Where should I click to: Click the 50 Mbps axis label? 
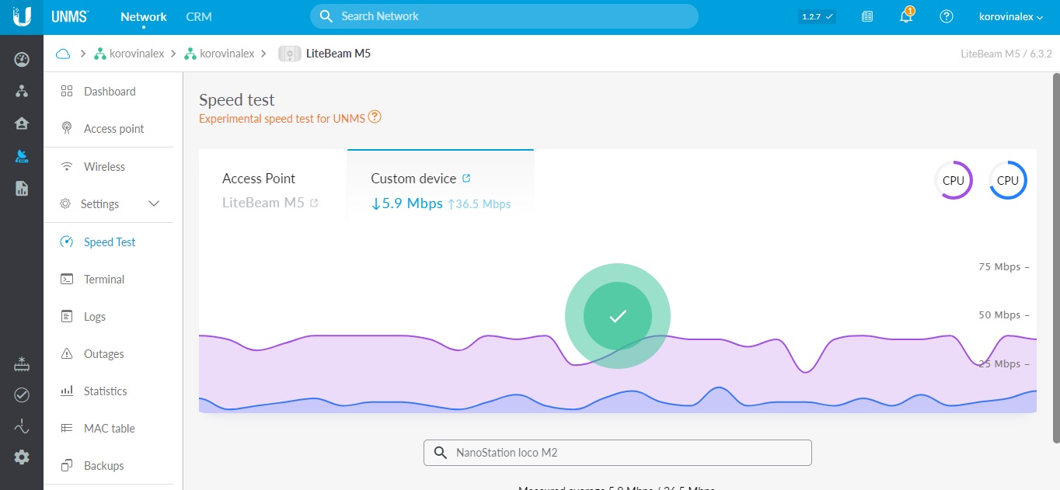point(1000,315)
